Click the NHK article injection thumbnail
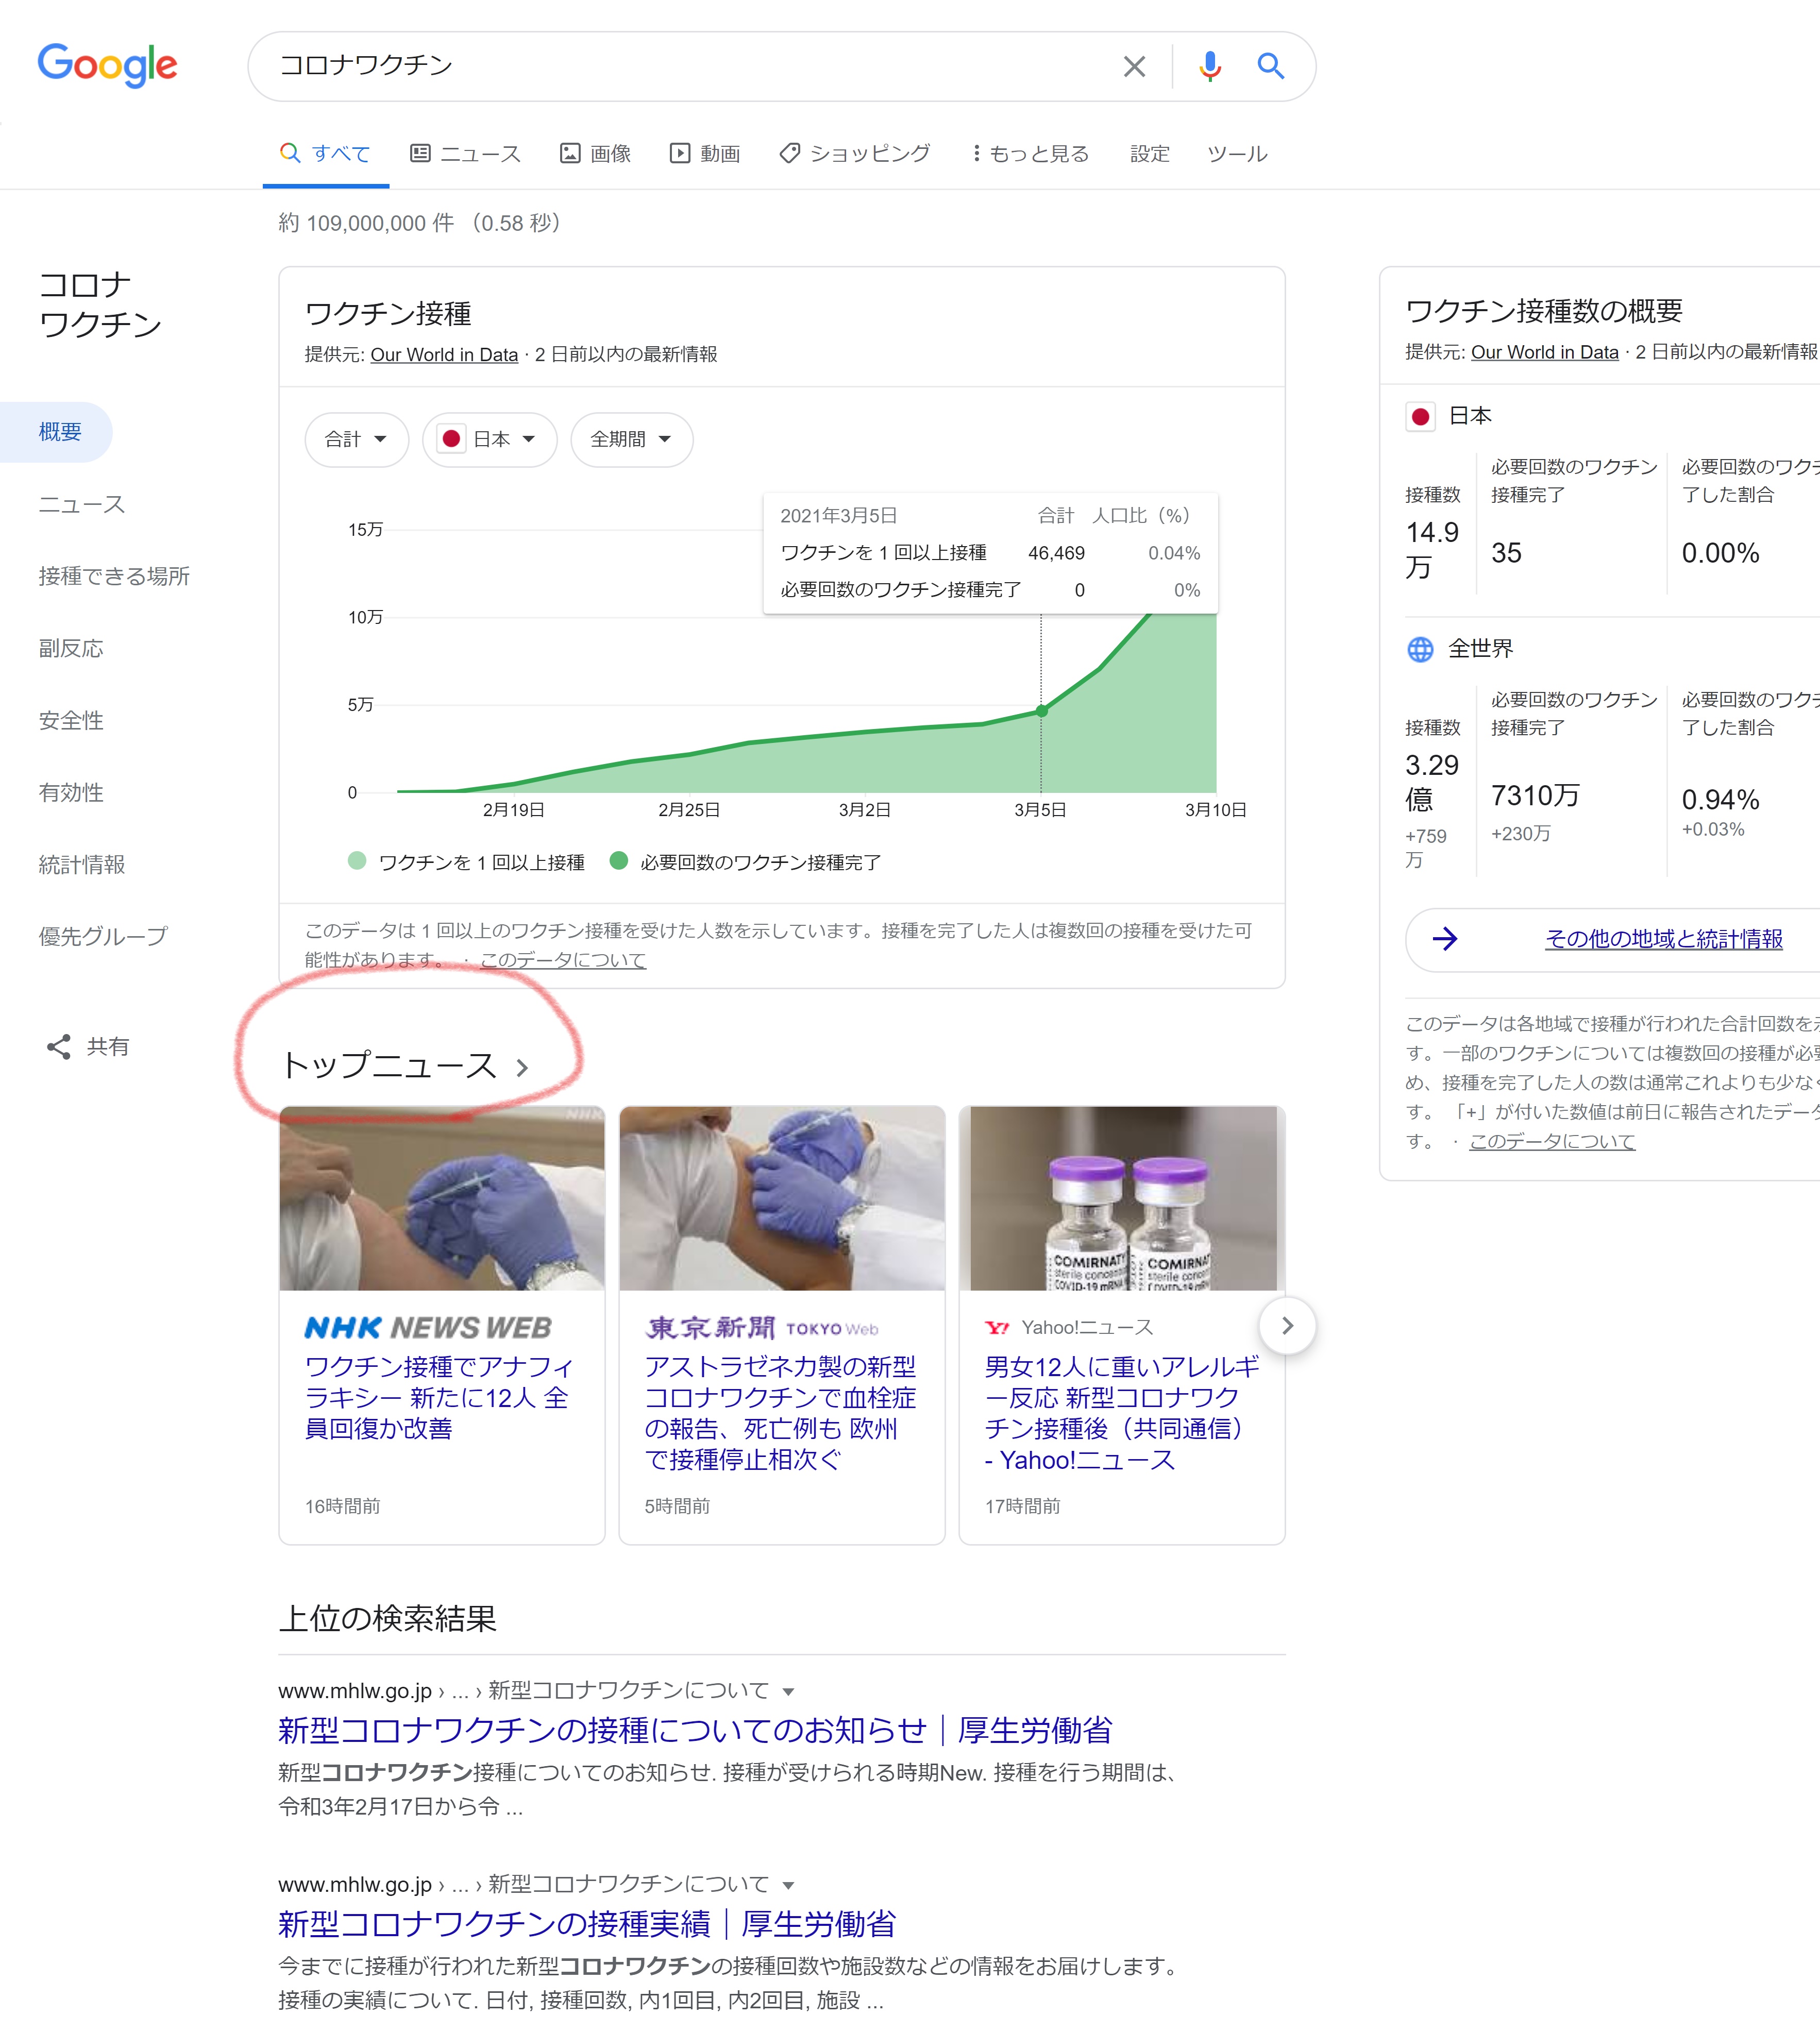This screenshot has height=2032, width=1820. pyautogui.click(x=442, y=1198)
